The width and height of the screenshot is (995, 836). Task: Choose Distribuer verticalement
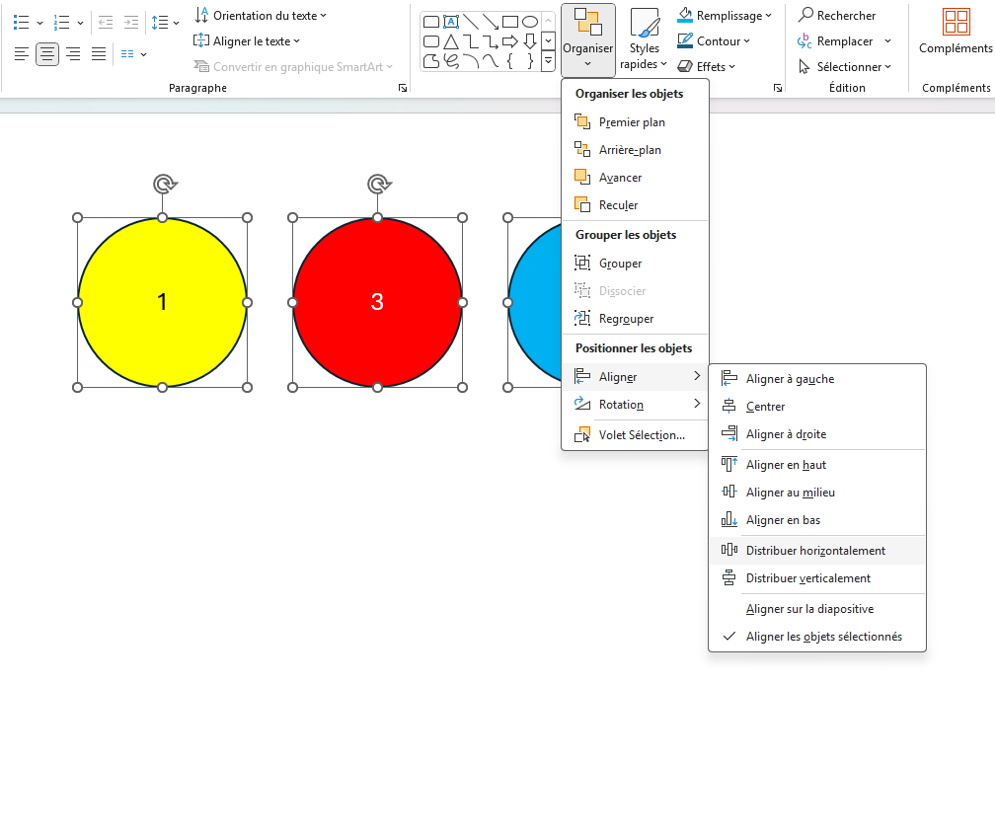point(817,578)
